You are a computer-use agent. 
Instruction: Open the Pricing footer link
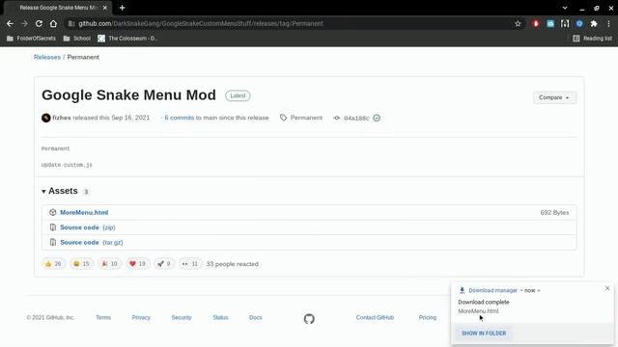click(428, 317)
